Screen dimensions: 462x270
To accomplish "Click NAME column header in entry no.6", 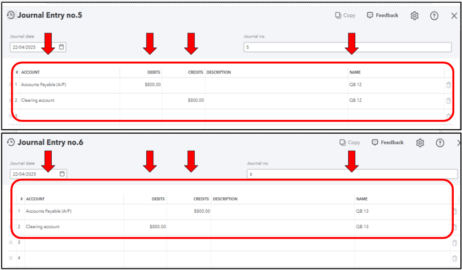I will (362, 199).
